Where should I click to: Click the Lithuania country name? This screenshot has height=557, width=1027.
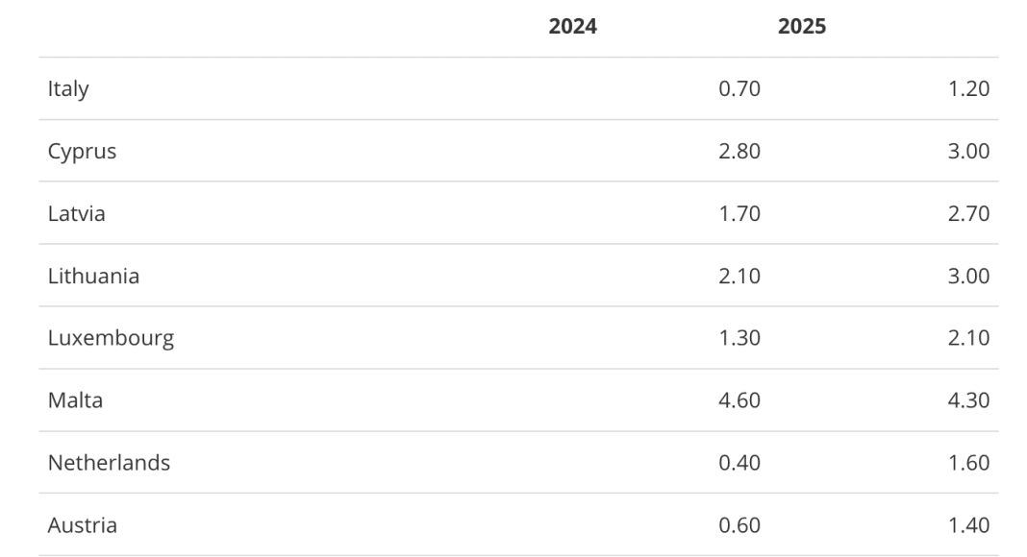click(x=93, y=276)
